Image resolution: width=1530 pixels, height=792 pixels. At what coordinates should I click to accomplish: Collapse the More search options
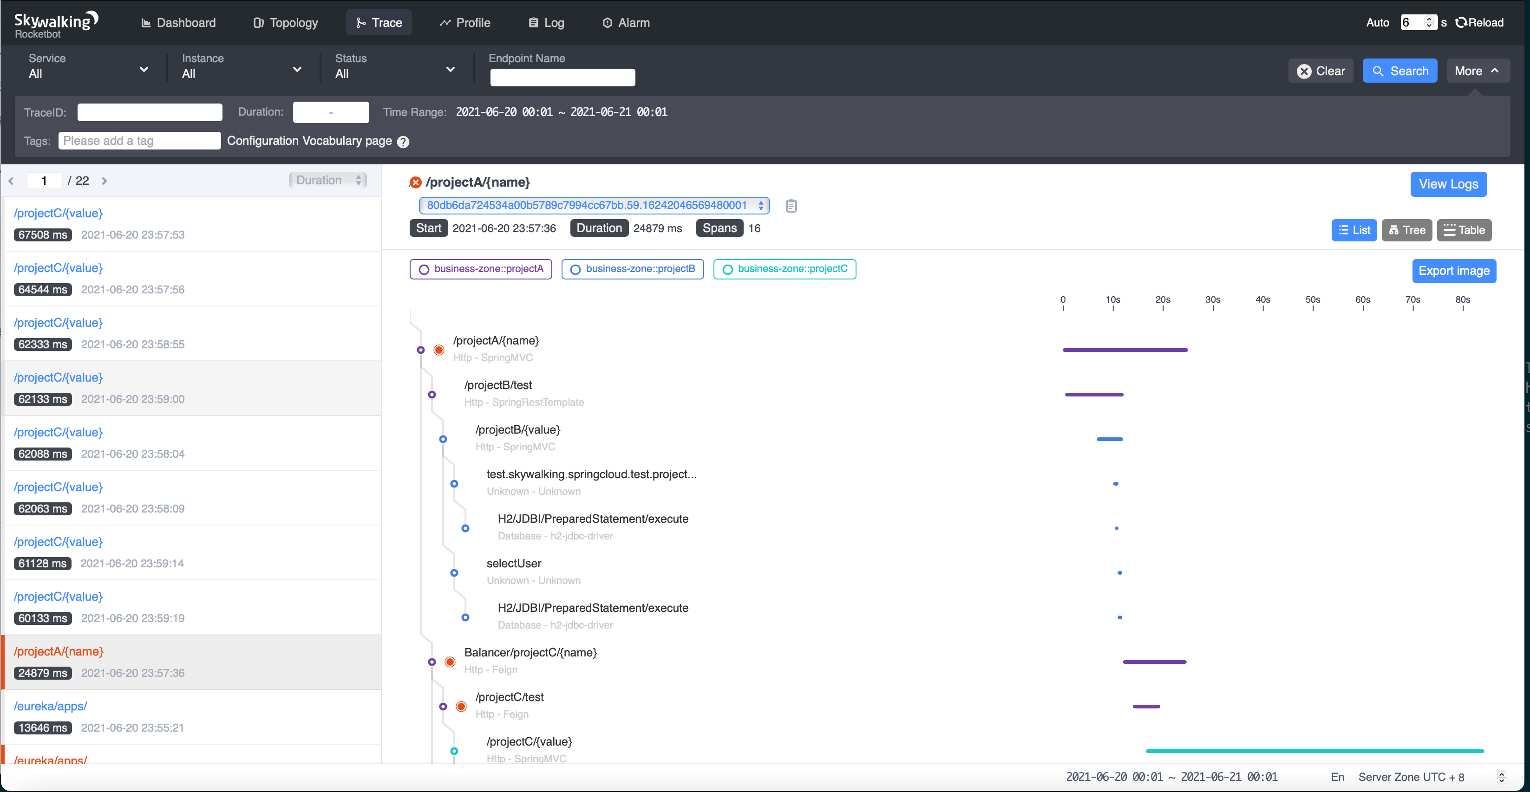[1478, 71]
